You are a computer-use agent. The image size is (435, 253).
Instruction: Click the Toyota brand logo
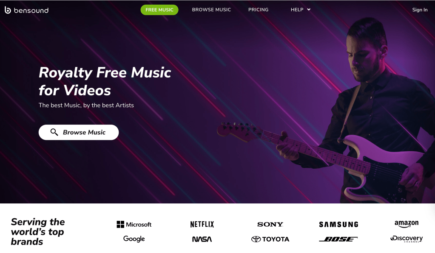270,239
